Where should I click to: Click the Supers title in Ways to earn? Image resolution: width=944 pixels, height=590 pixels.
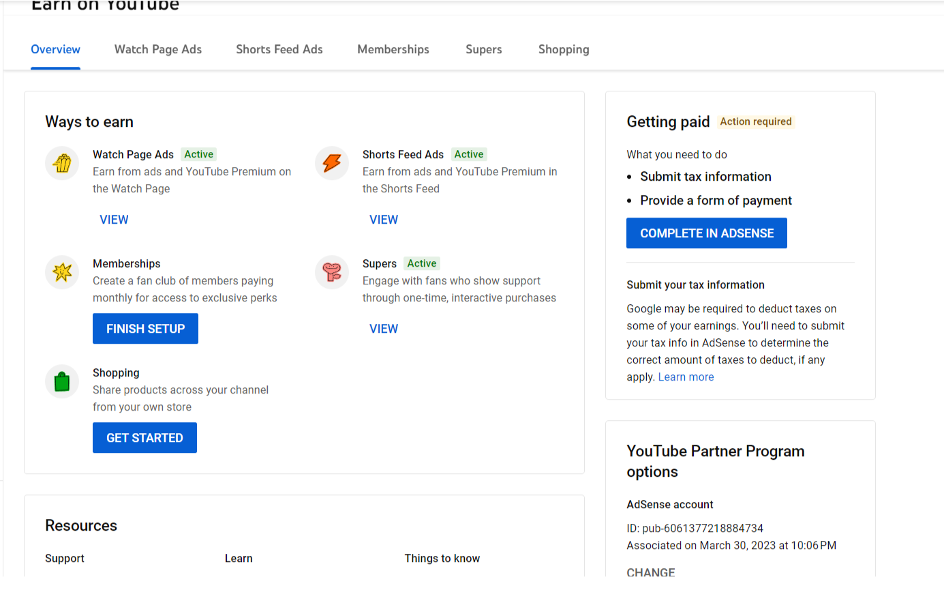380,264
